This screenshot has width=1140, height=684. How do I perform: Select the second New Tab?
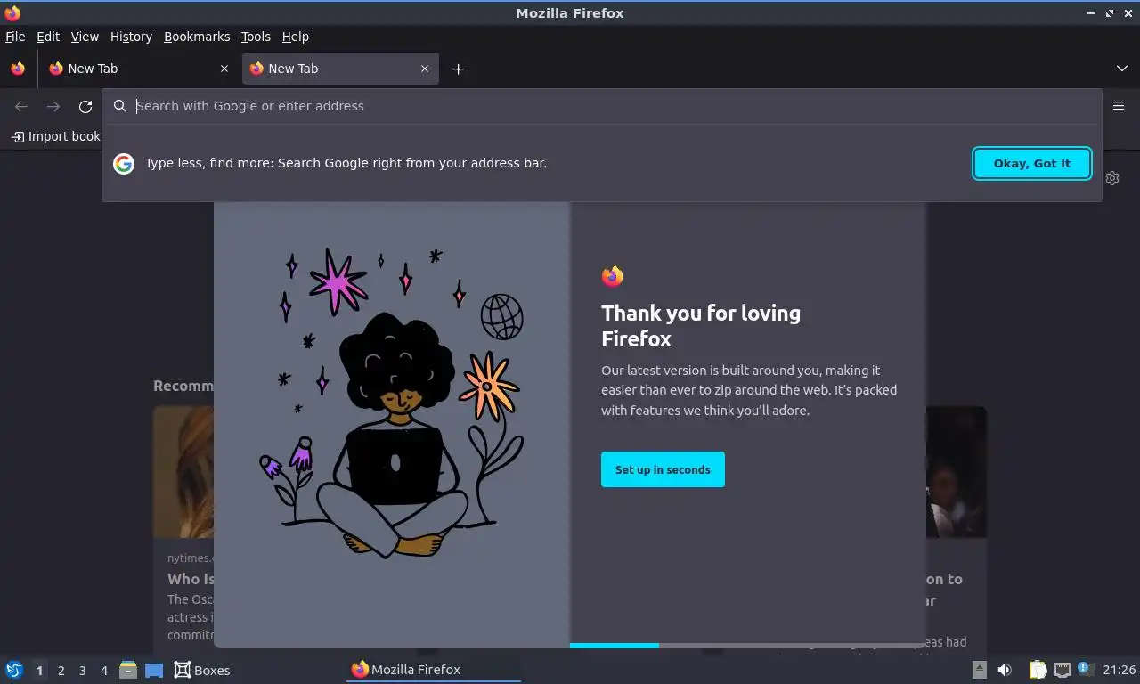point(340,69)
